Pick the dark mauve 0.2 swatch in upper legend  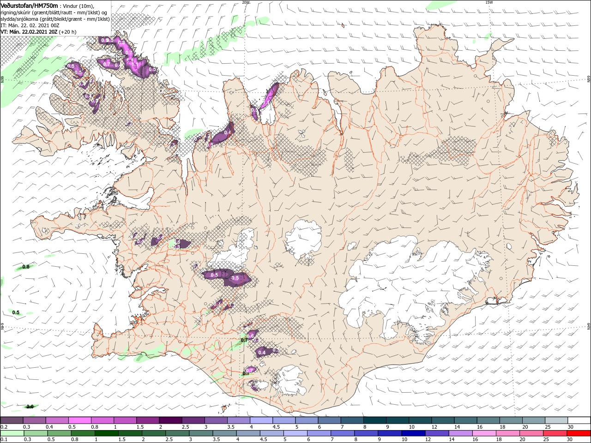pos(12,420)
